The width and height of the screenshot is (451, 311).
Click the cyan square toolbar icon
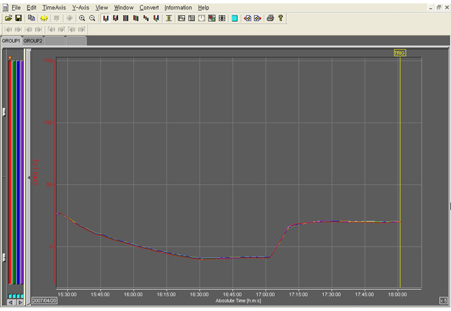tap(234, 18)
